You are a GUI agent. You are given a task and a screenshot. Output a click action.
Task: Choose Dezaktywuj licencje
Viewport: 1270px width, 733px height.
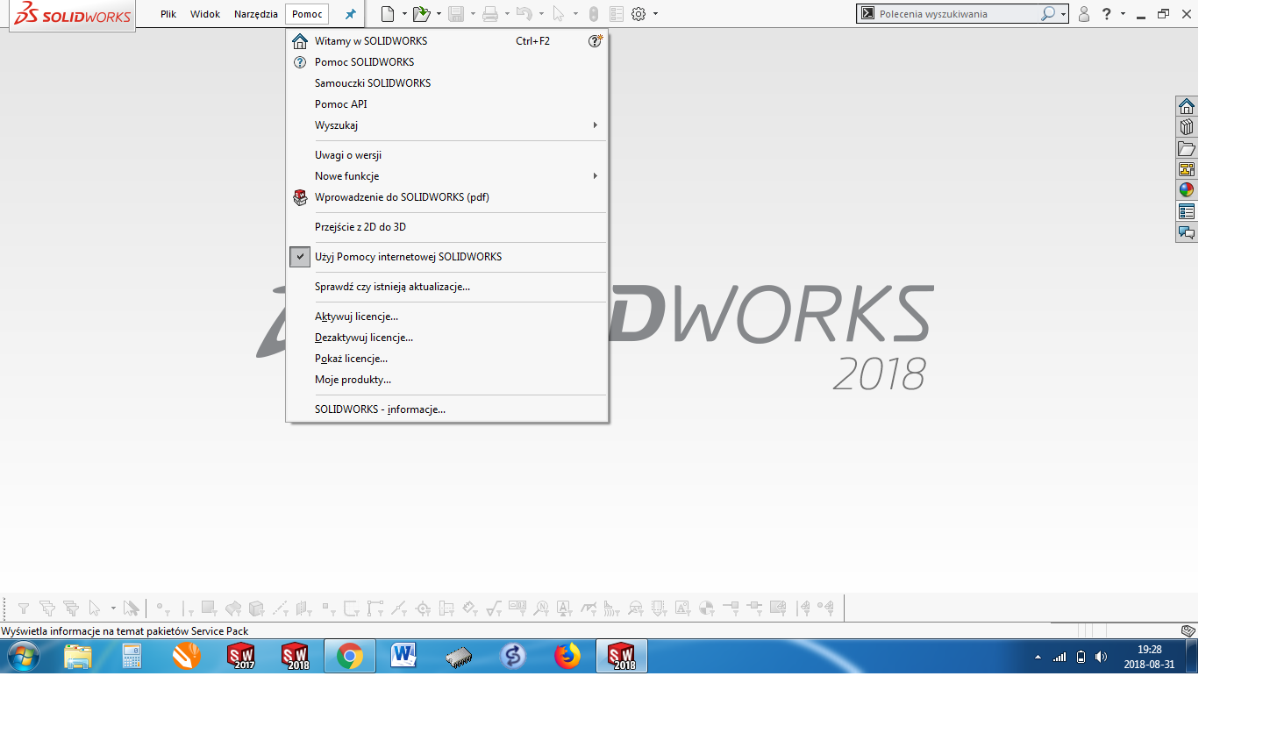pos(447,338)
